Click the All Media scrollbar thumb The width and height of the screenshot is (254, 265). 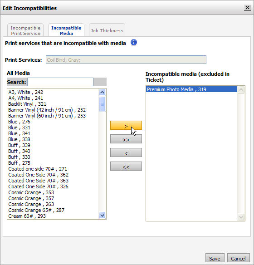click(102, 104)
